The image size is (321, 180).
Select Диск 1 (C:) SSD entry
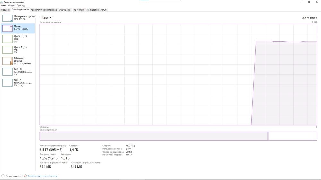tap(18, 50)
